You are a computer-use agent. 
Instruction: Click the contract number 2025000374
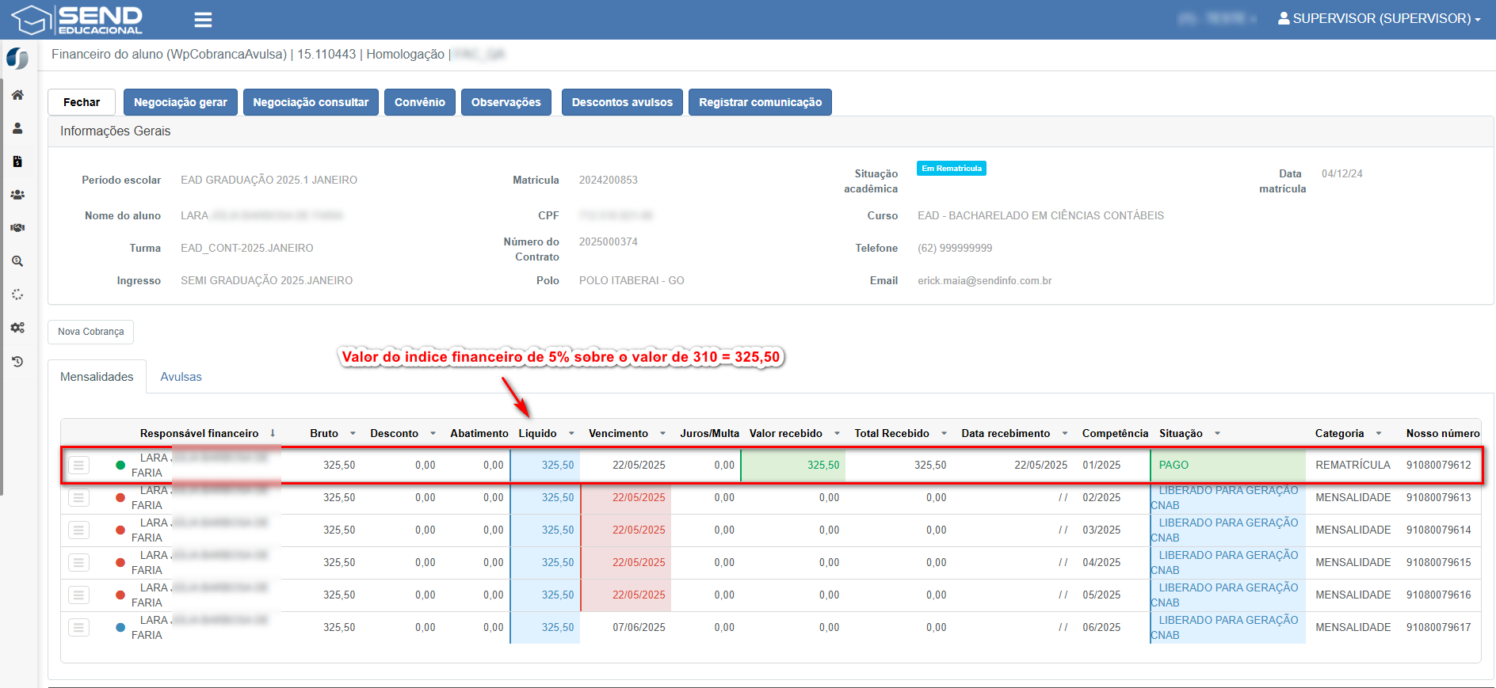pos(609,242)
